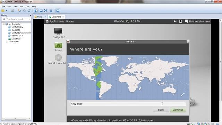Click the Send Ctrl+Alt+Del toolbar icon
This screenshot has width=222, height=125.
(12, 11)
